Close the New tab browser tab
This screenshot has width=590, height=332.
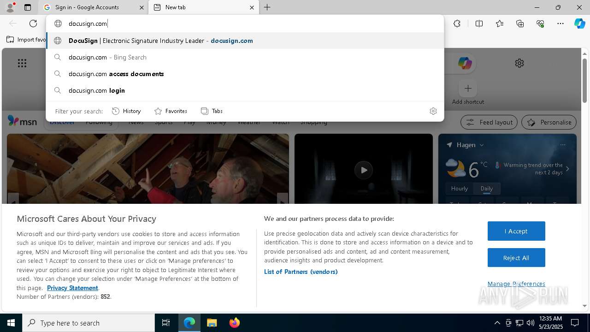(x=252, y=7)
